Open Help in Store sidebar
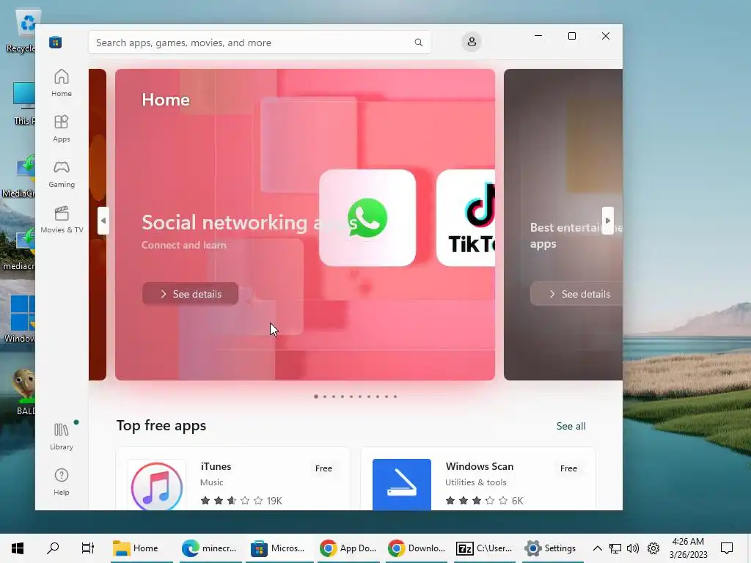The image size is (751, 563). tap(62, 482)
